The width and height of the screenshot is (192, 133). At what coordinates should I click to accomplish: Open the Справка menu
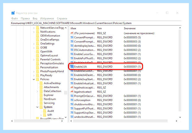62,18
